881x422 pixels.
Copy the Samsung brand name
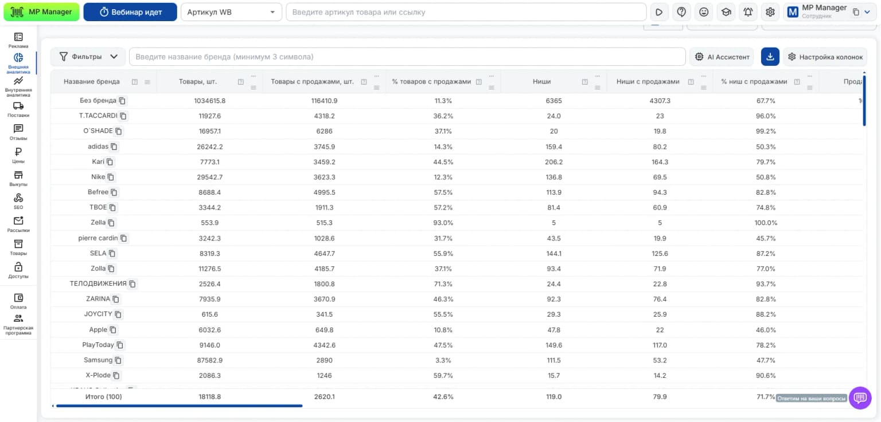tap(118, 360)
